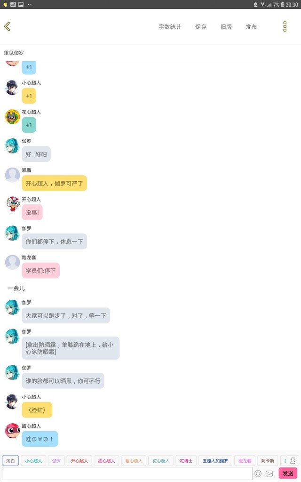
Task: Tap 花心超人's avatar icon
Action: tap(12, 117)
